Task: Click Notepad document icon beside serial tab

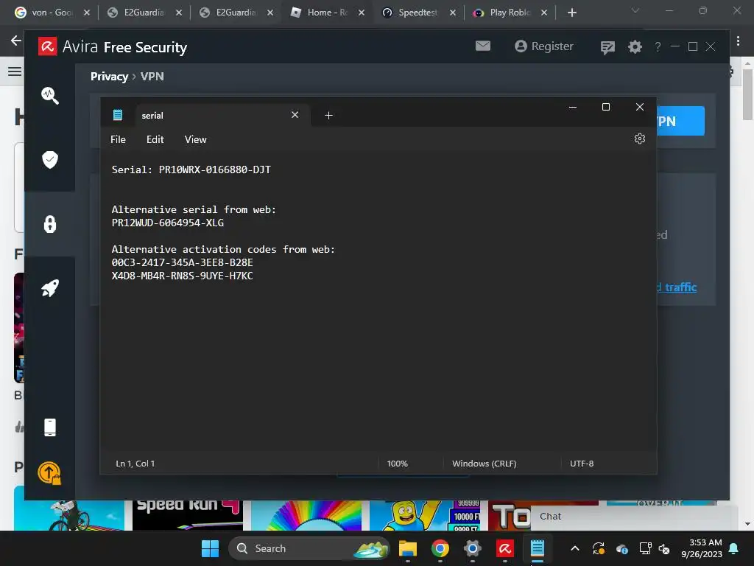Action: point(117,115)
